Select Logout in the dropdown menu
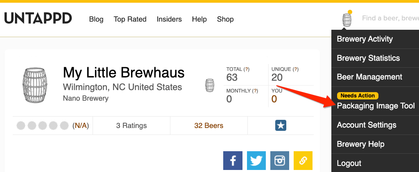This screenshot has width=419, height=172. click(x=349, y=163)
